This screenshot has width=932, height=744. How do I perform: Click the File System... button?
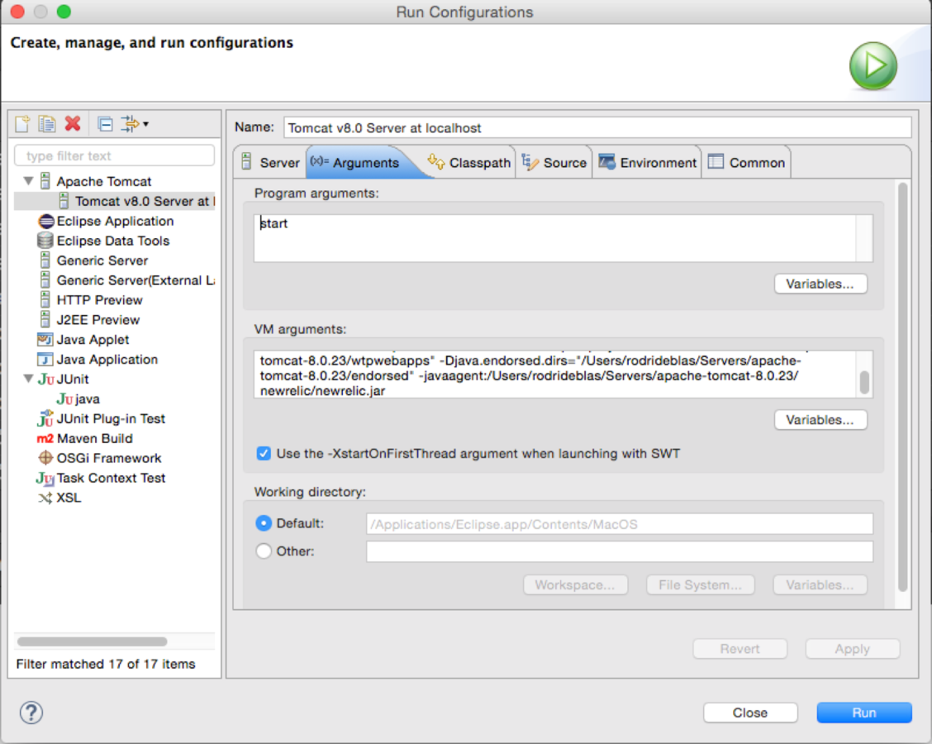[x=700, y=584]
